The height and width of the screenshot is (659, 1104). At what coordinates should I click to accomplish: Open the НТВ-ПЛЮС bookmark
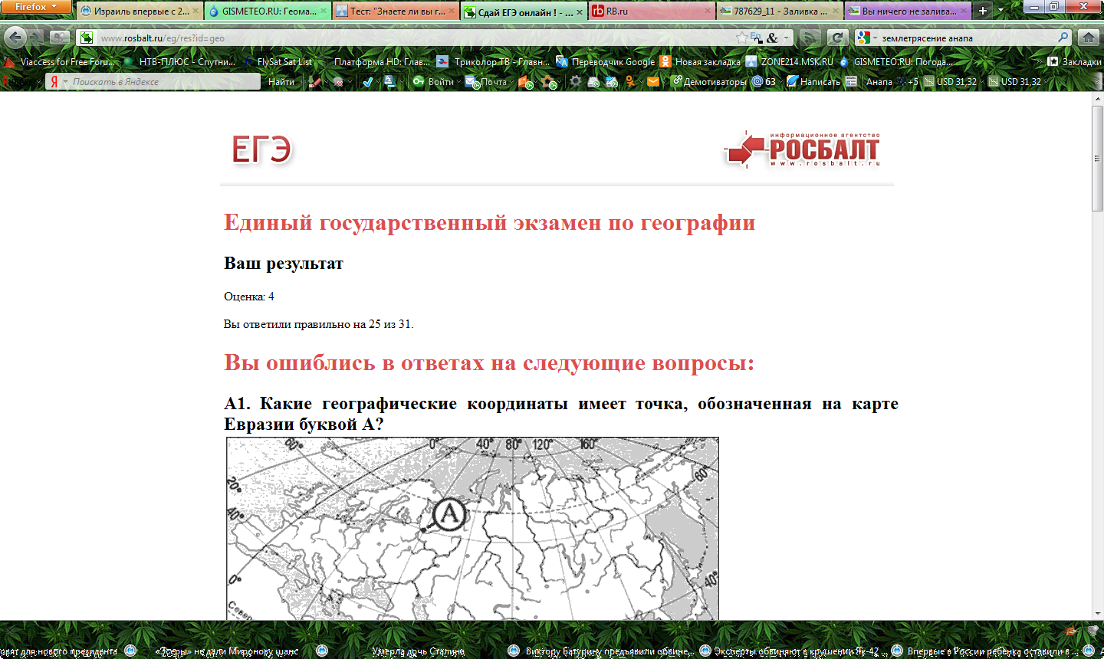point(179,61)
